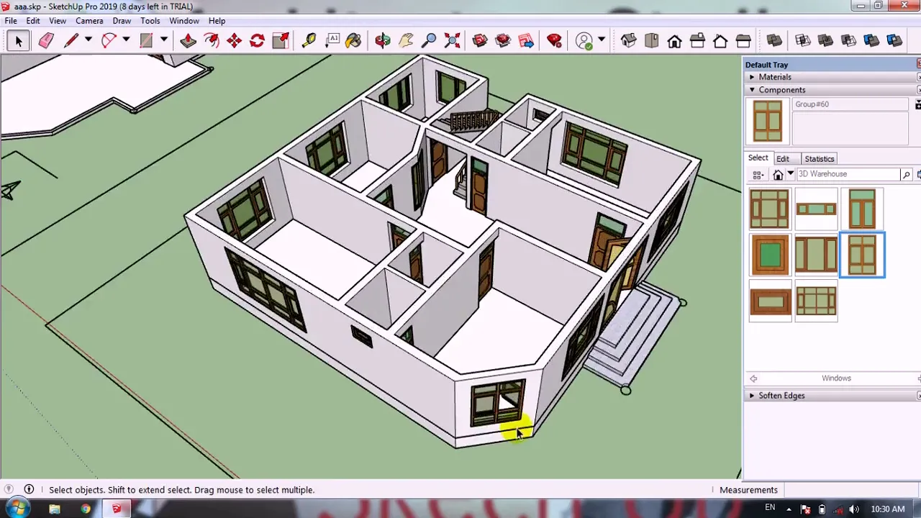Viewport: 921px width, 518px height.
Task: Open the Camera menu
Action: [89, 21]
